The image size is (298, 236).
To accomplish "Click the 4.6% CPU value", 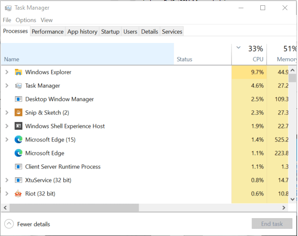I will (x=257, y=85).
